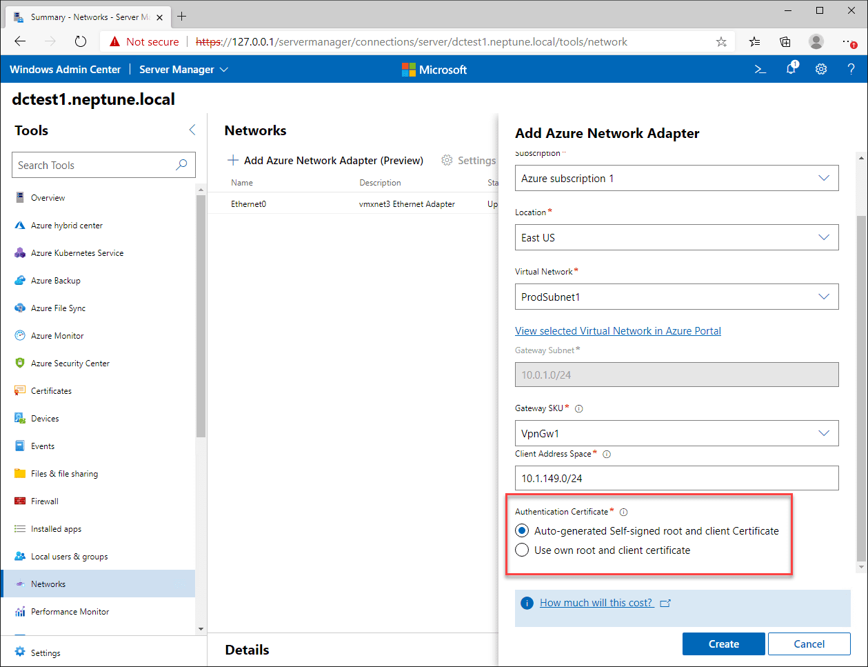
Task: Open View selected Virtual Network in Azure Portal
Action: [618, 330]
